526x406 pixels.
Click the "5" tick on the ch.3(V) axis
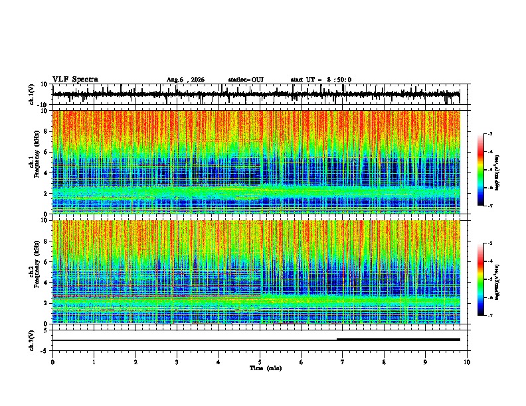coord(46,330)
